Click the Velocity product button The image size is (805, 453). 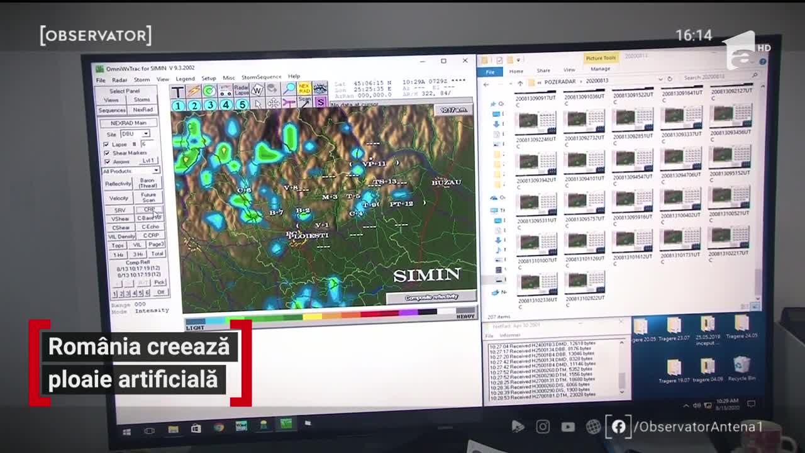(118, 198)
